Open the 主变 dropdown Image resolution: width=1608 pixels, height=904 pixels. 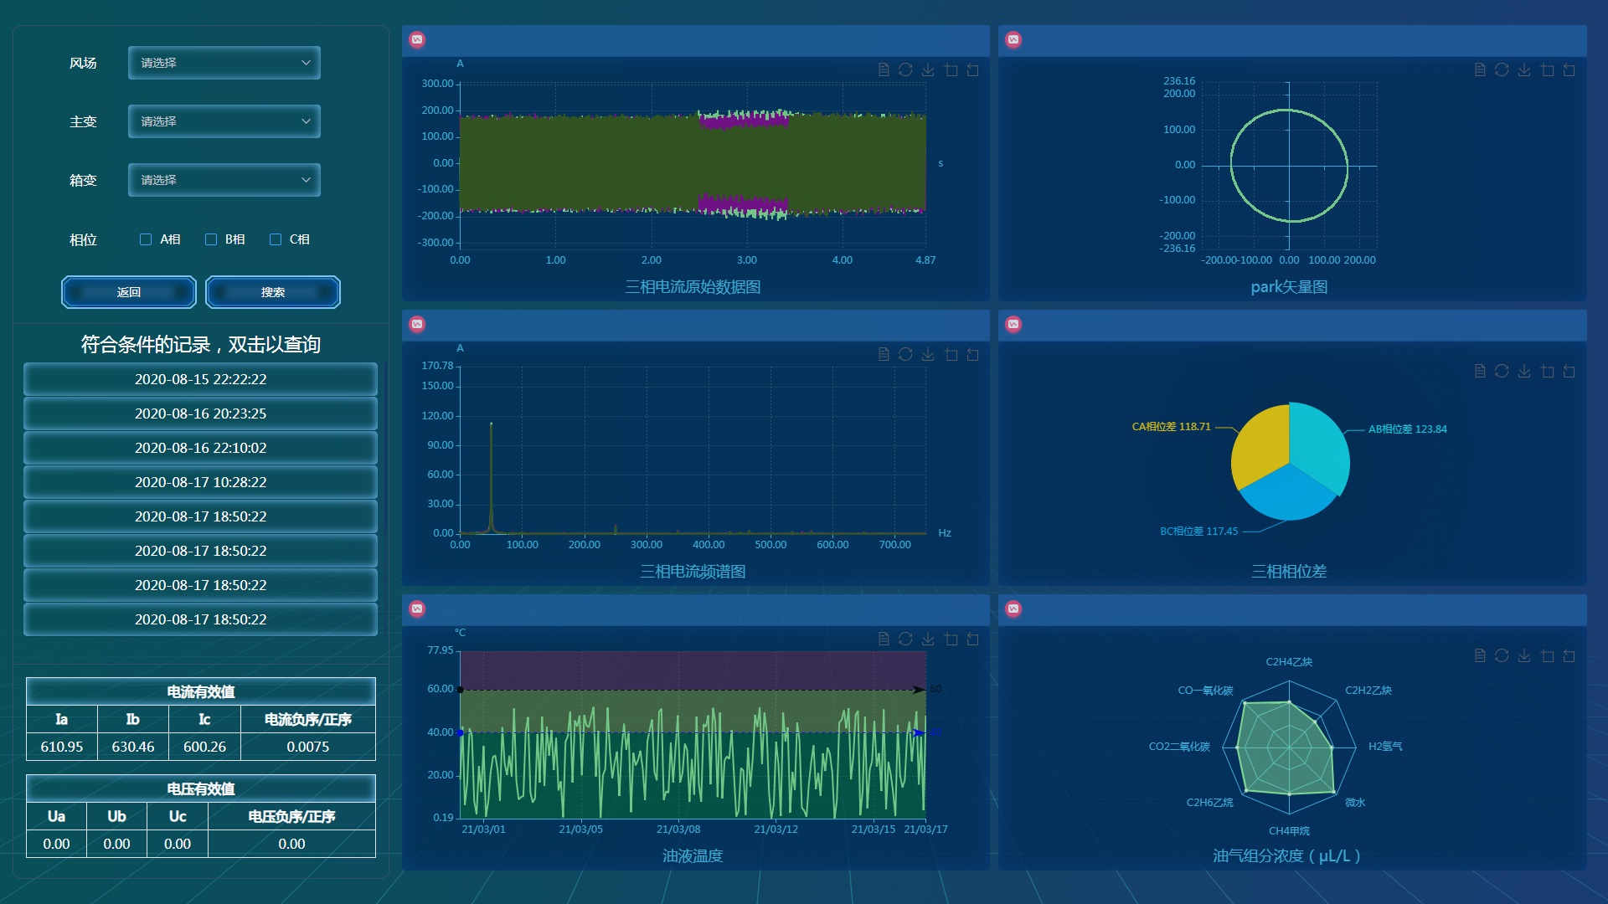224,121
